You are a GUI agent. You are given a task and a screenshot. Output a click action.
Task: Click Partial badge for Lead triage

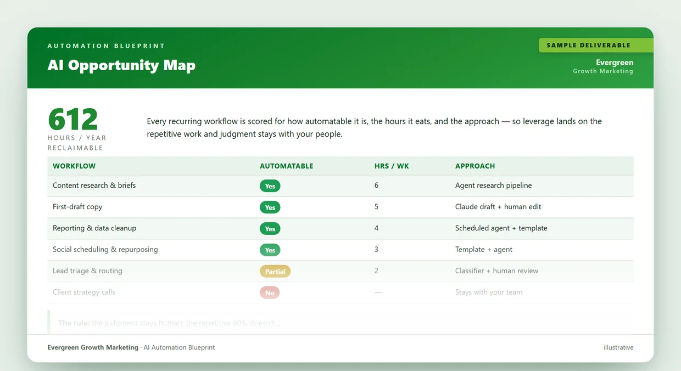[x=275, y=272]
